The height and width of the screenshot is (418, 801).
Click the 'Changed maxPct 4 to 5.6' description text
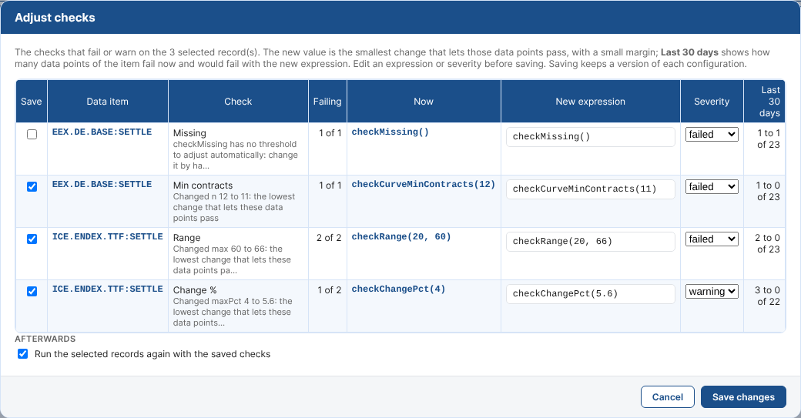pos(233,312)
